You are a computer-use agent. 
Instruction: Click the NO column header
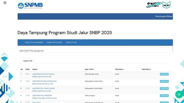[22, 69]
